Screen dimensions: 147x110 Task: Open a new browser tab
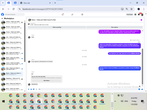pos(55,3)
